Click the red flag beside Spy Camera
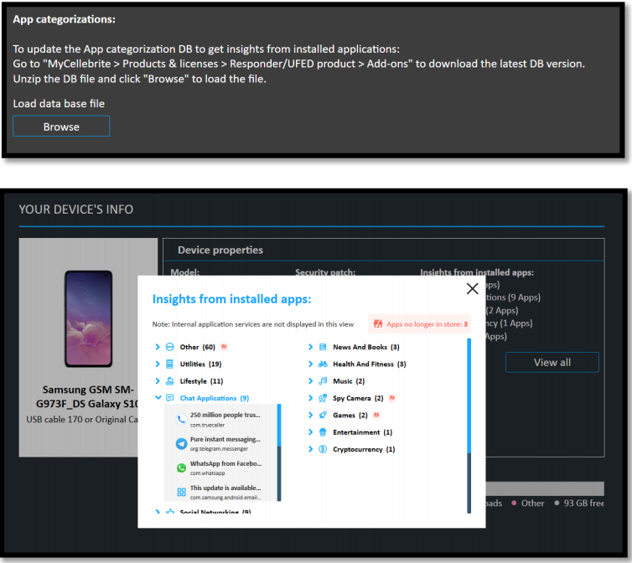Image resolution: width=632 pixels, height=563 pixels. tap(392, 398)
